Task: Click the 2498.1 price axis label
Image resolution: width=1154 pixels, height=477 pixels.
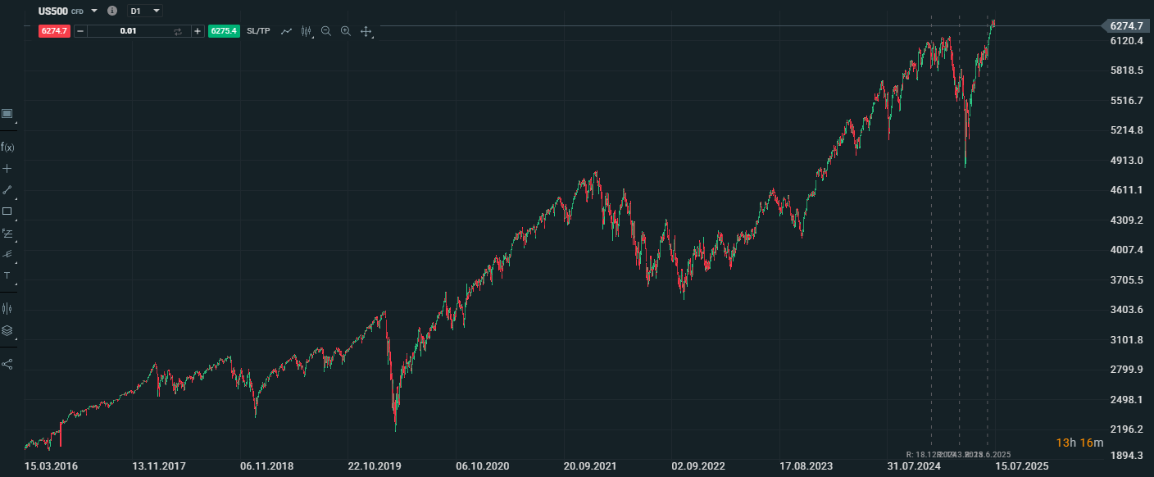Action: pos(1126,400)
